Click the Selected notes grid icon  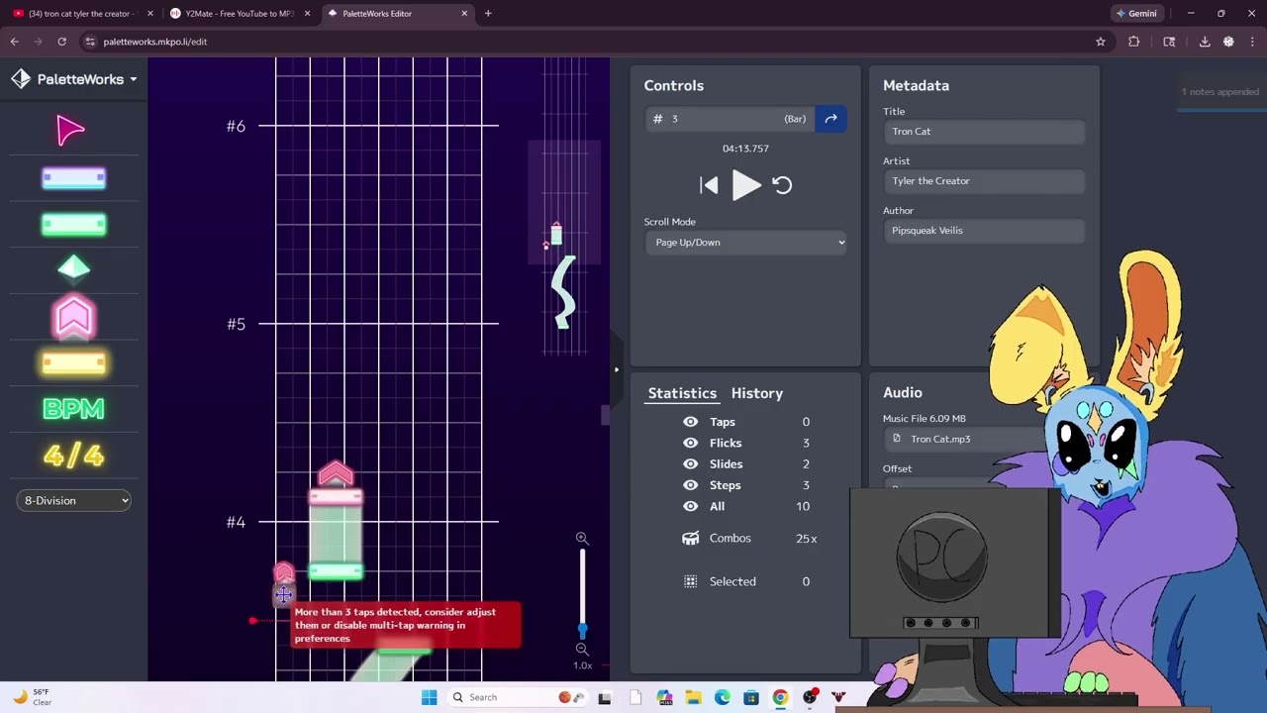[x=690, y=581]
